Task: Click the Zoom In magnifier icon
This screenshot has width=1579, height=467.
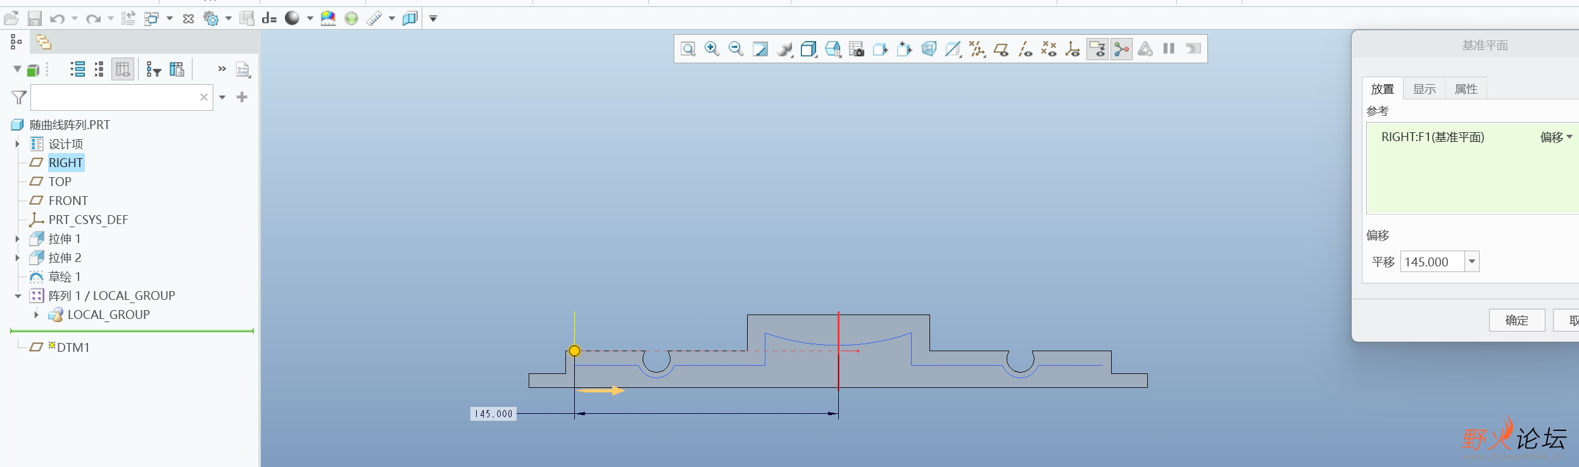Action: tap(712, 49)
